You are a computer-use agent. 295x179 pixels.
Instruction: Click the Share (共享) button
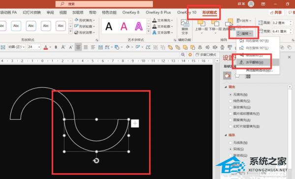coord(276,13)
